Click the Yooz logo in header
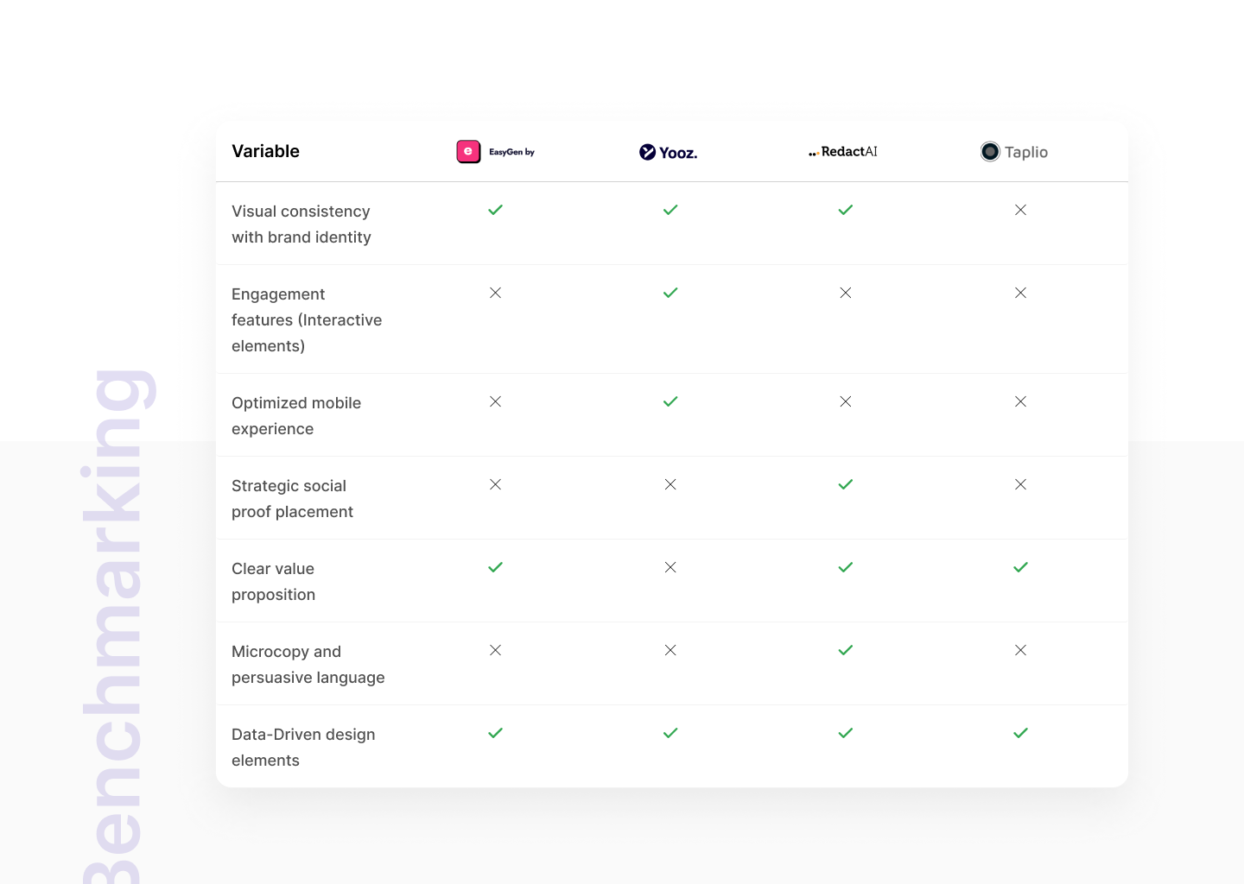Image resolution: width=1244 pixels, height=884 pixels. [x=668, y=153]
